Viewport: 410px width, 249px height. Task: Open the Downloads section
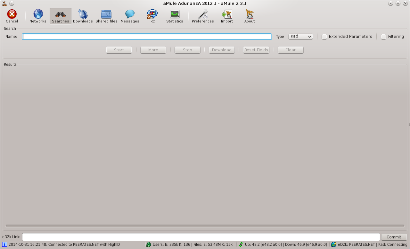click(83, 16)
